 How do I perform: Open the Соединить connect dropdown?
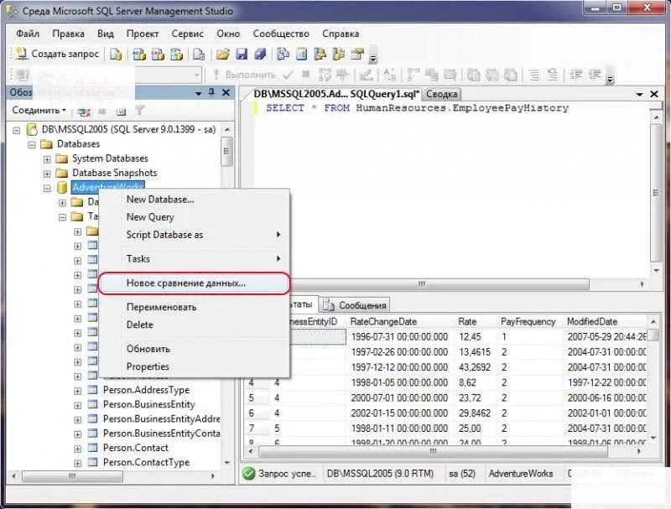point(39,111)
